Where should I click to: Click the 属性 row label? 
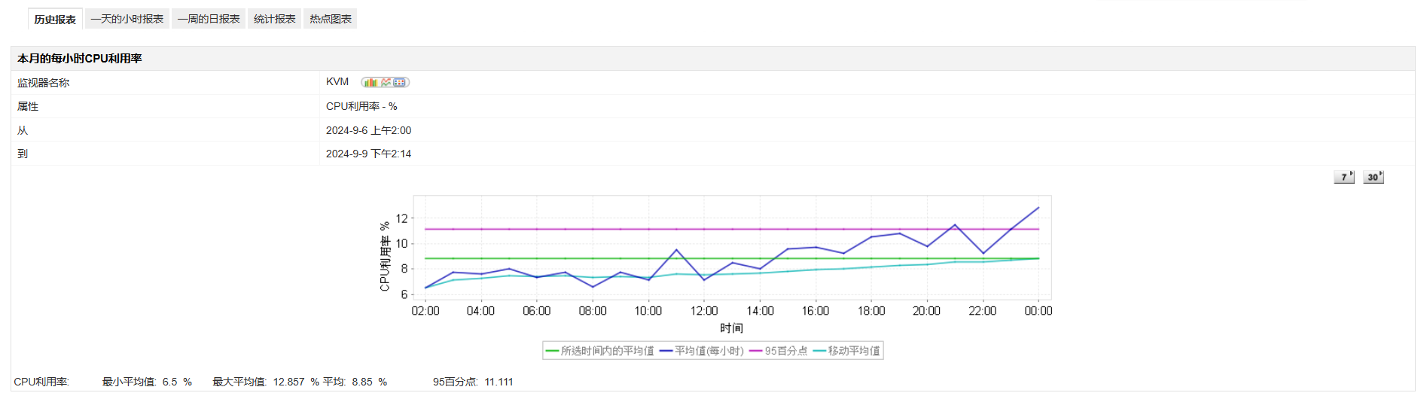click(x=28, y=106)
